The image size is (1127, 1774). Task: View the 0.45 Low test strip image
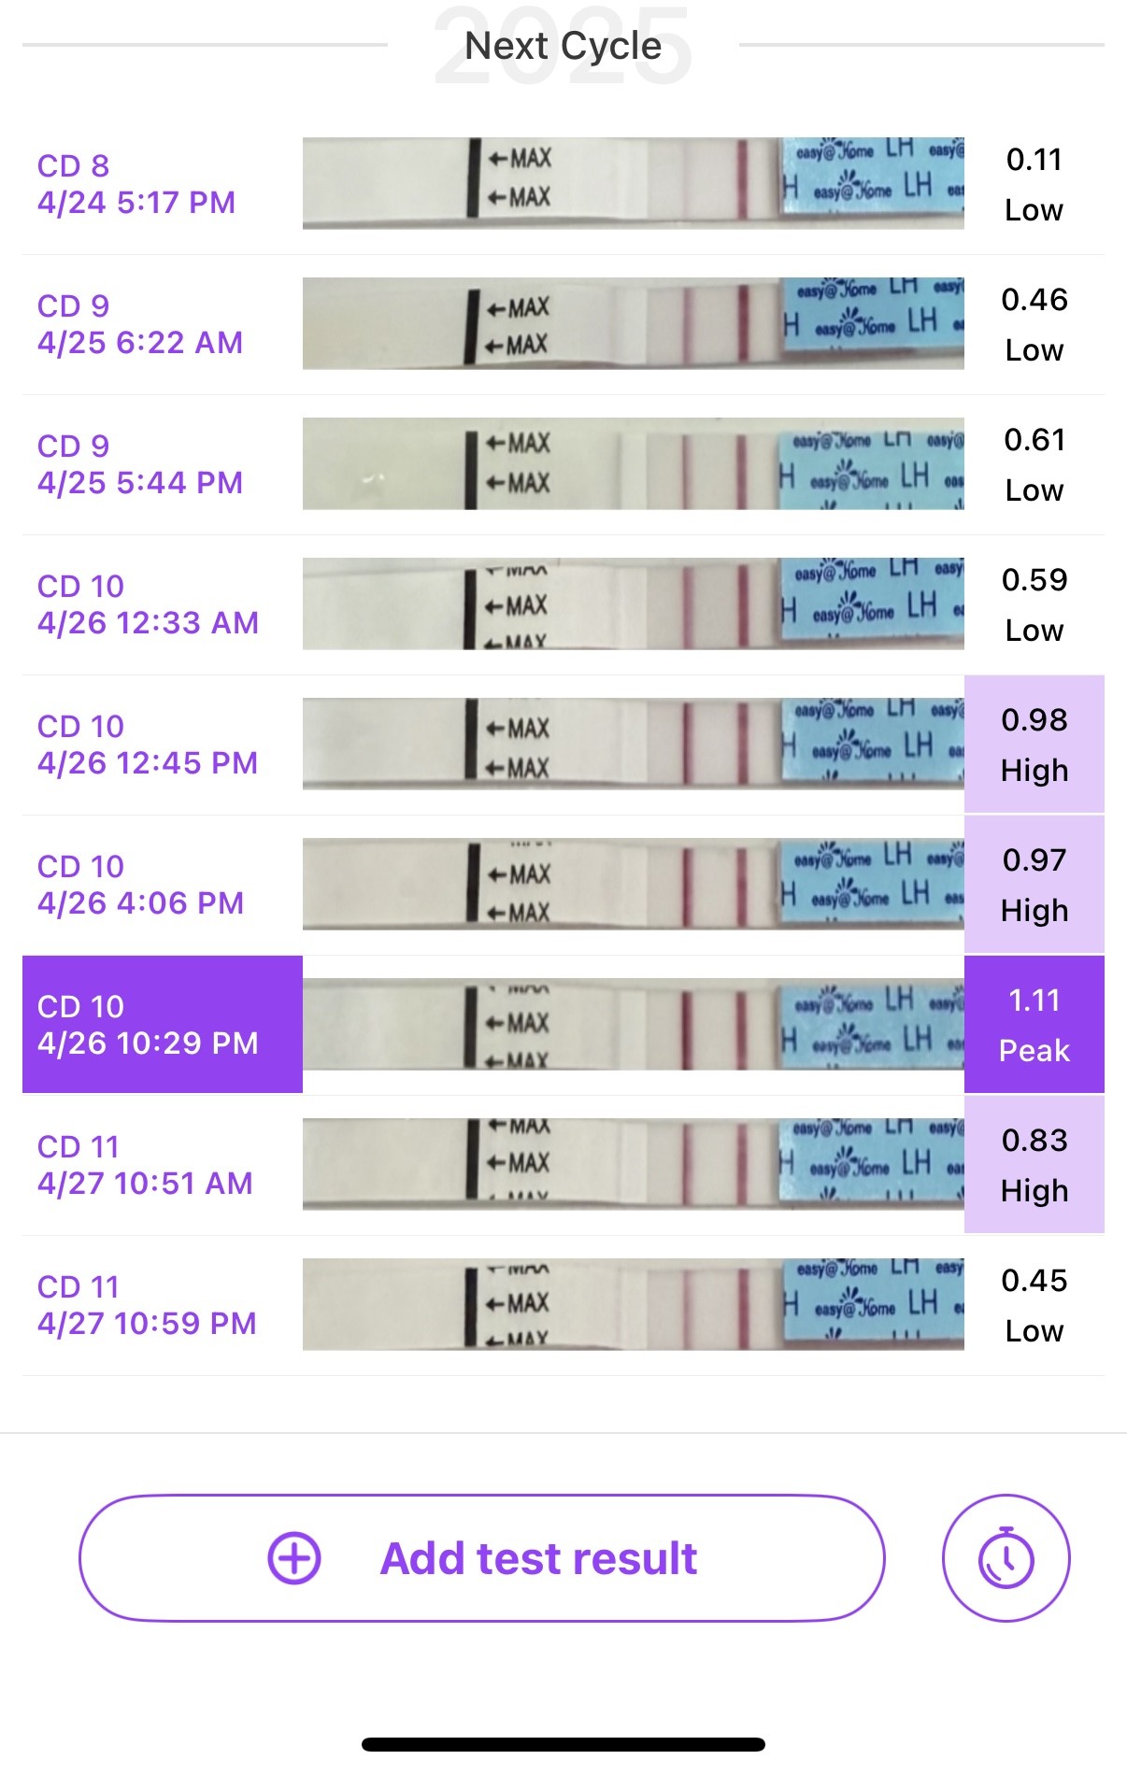click(x=633, y=1305)
